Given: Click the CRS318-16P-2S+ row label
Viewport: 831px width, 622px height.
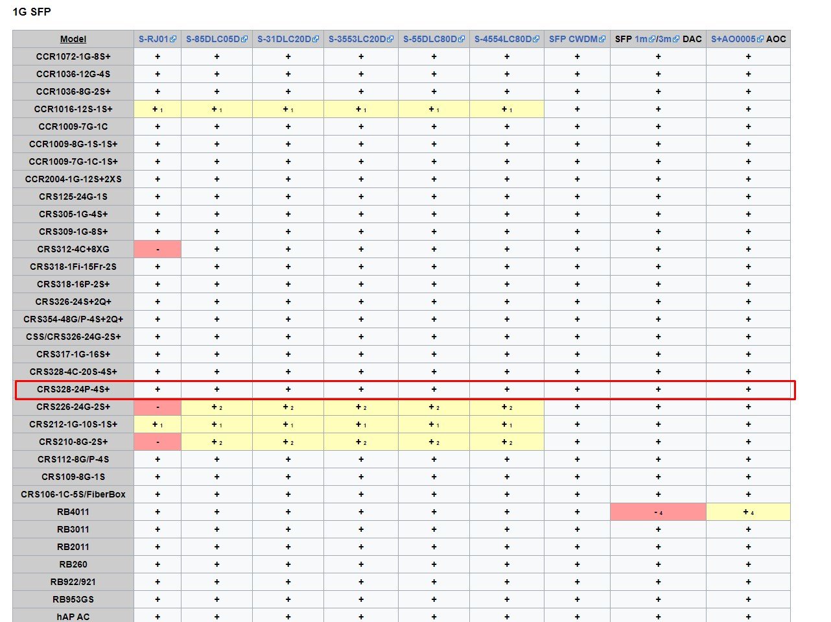Looking at the screenshot, I should [73, 284].
